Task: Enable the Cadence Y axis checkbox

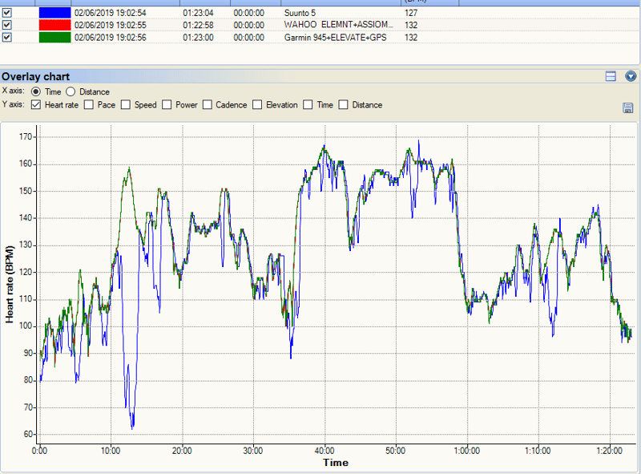Action: (x=208, y=105)
